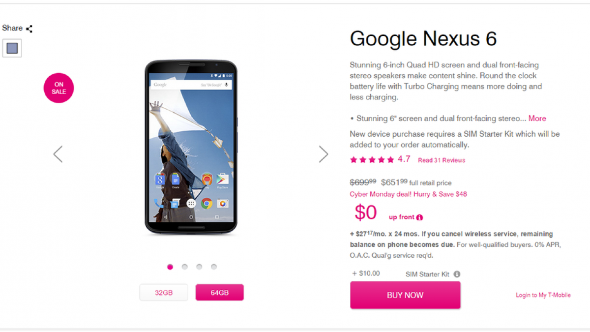Click the pink star rating icons
This screenshot has height=332, width=590.
pyautogui.click(x=372, y=160)
